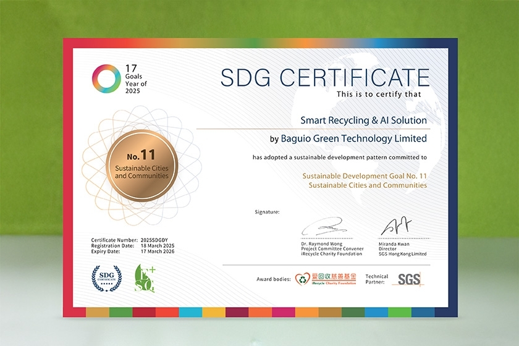Viewport: 519px width, 346px height.
Task: Click '17 Goals Year of 2025' text
Action: (136, 79)
